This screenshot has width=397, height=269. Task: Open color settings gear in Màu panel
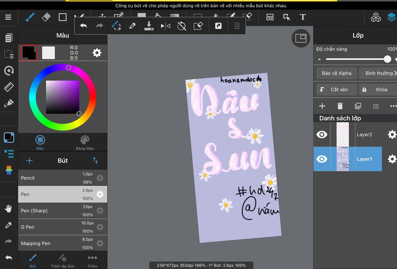[97, 53]
